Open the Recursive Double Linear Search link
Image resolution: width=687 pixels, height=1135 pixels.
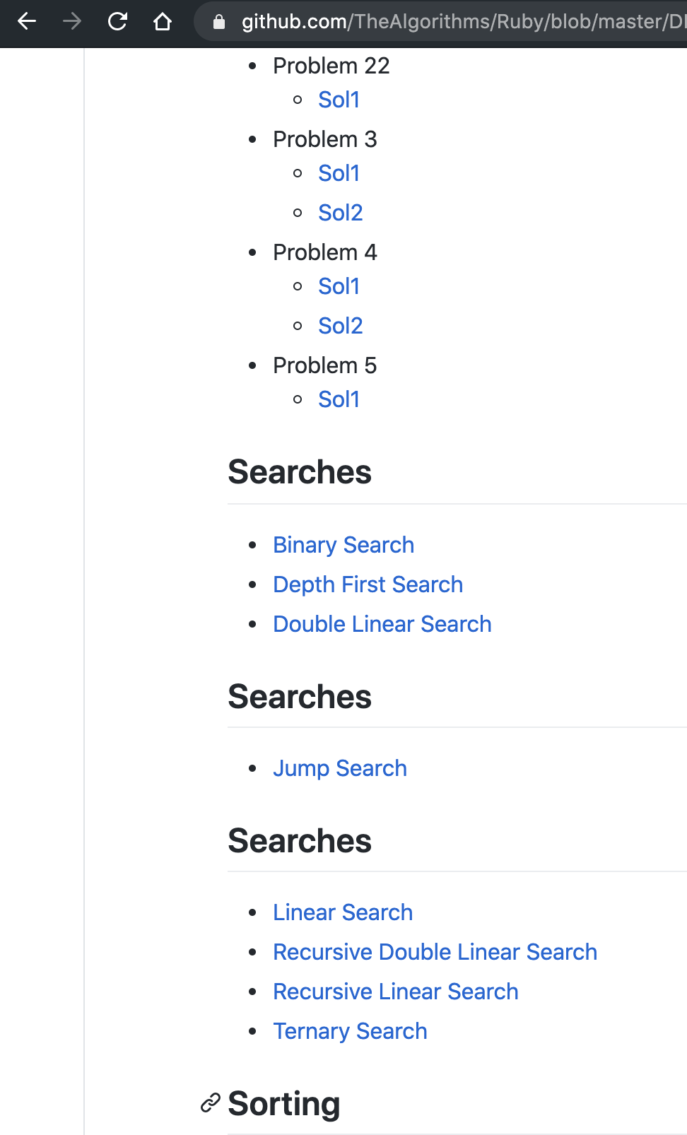click(435, 952)
